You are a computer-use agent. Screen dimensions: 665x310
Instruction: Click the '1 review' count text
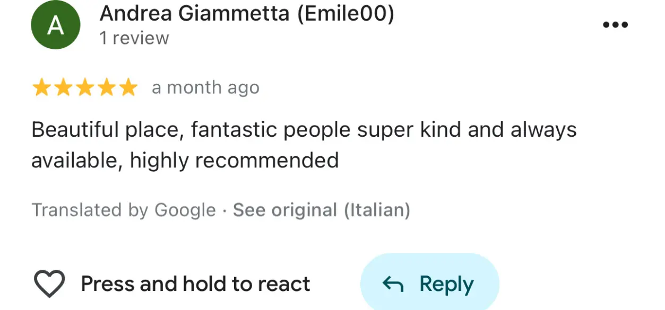point(134,38)
